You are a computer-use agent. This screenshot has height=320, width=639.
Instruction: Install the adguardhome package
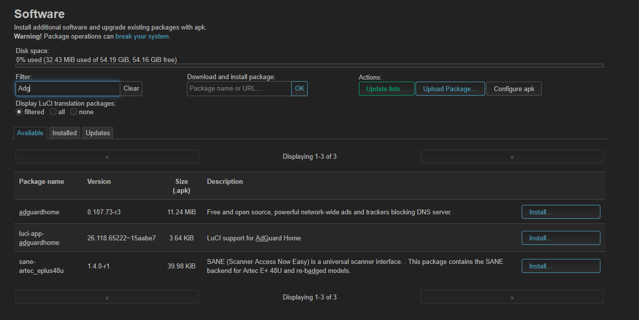tap(561, 212)
